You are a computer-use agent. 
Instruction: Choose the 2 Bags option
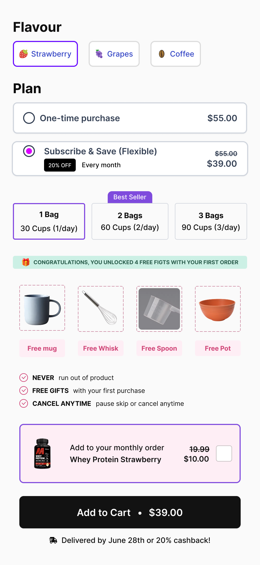point(130,221)
